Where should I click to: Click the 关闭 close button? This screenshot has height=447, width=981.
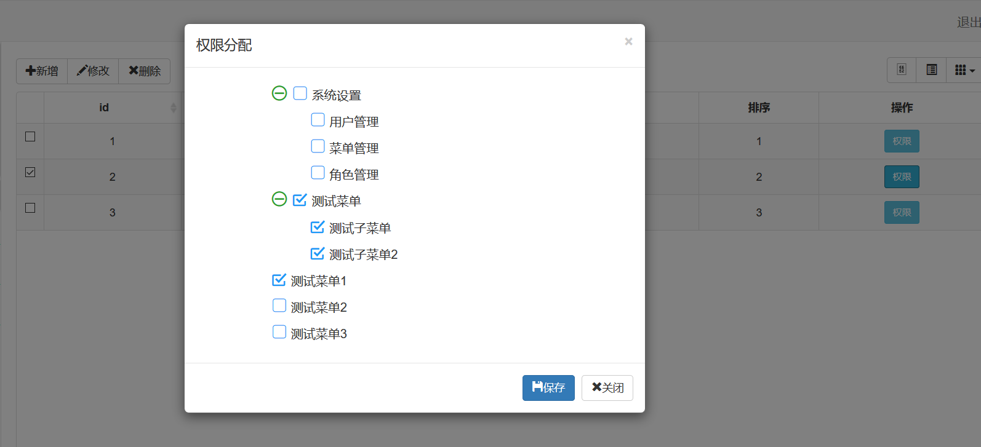click(607, 388)
